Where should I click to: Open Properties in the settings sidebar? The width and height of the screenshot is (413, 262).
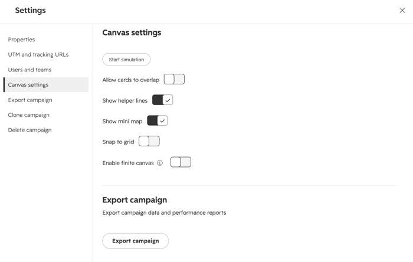coord(21,40)
